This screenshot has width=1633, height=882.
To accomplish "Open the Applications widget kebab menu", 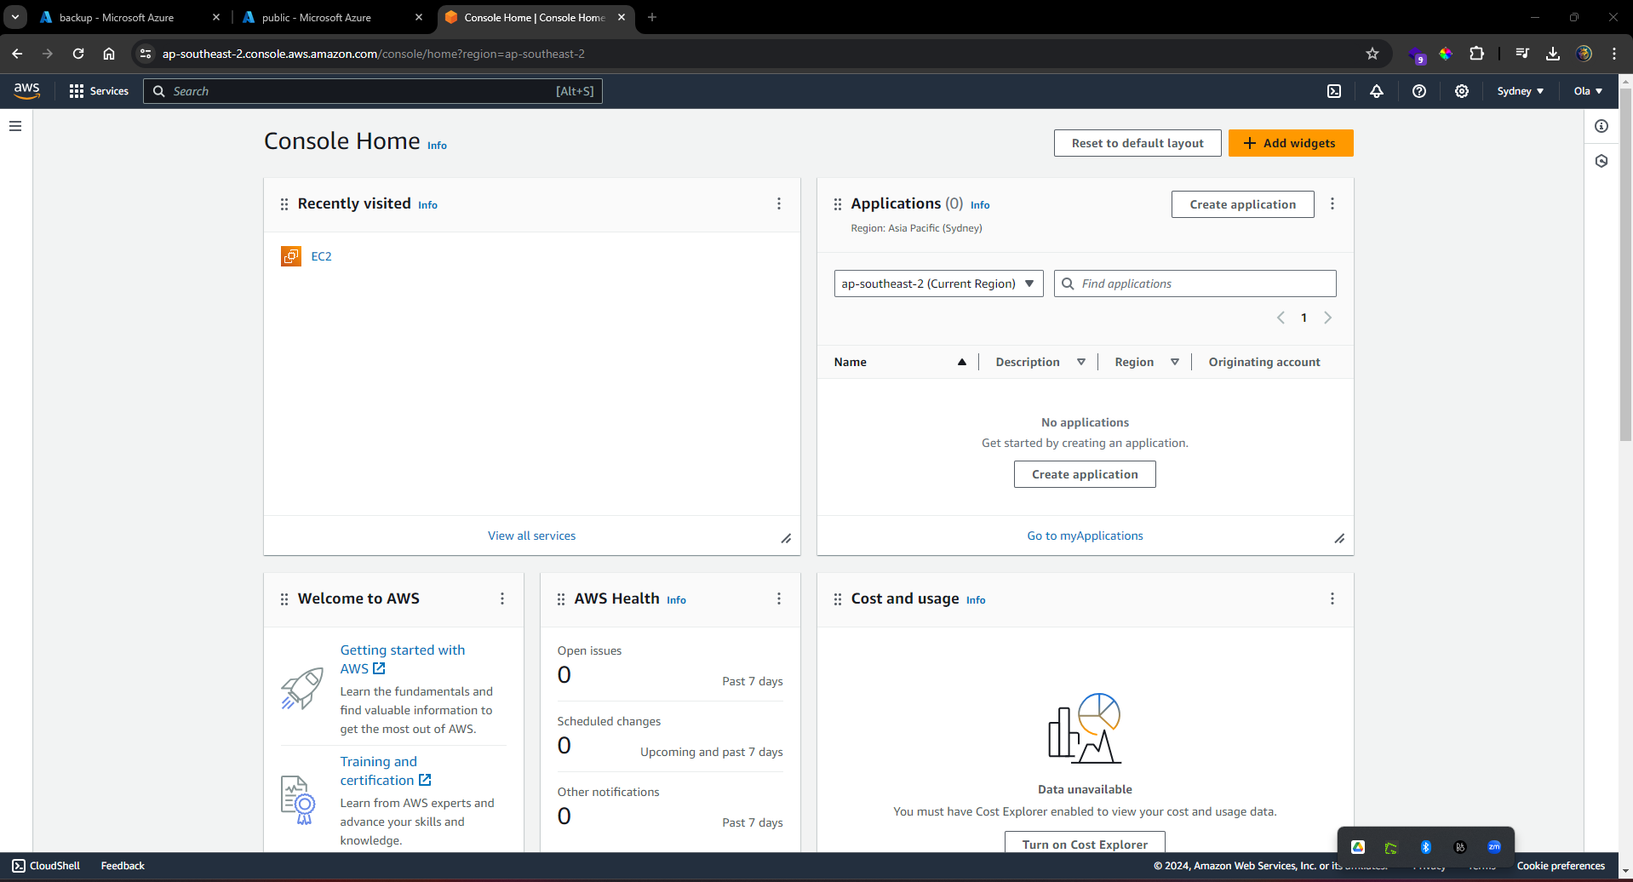I will tap(1332, 203).
